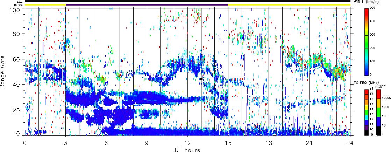The height and width of the screenshot is (152, 391).
Task: Click the x-axis tick label 3
Action: click(x=66, y=143)
